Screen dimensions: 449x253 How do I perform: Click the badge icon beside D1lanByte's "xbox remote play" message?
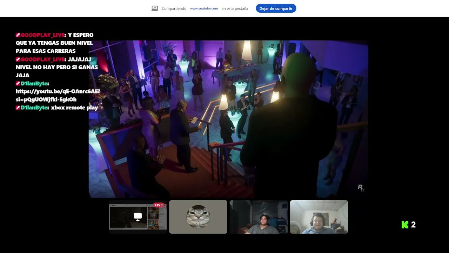18,108
